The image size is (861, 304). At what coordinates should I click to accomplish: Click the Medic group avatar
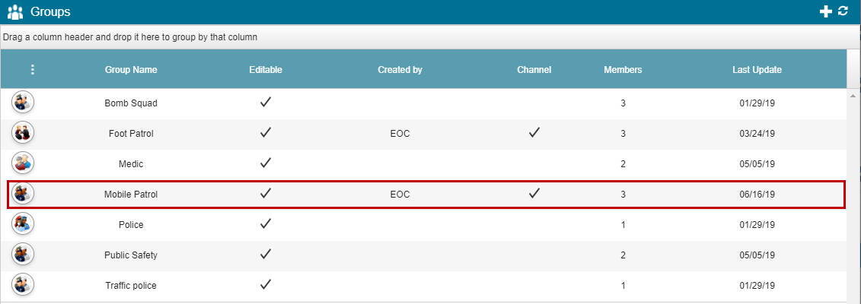point(23,163)
